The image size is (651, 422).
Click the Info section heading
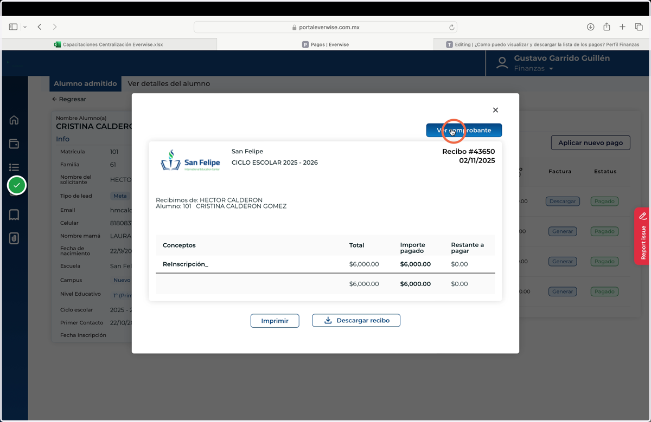click(x=62, y=139)
